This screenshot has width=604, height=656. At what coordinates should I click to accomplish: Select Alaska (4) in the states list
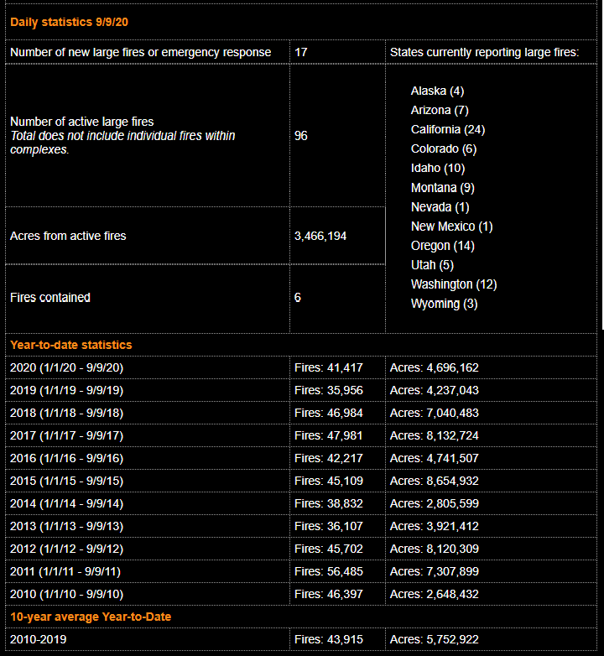[437, 91]
